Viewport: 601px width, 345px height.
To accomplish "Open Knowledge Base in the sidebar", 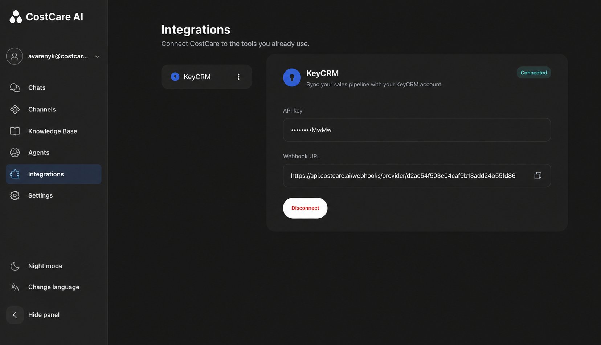I will pyautogui.click(x=54, y=131).
